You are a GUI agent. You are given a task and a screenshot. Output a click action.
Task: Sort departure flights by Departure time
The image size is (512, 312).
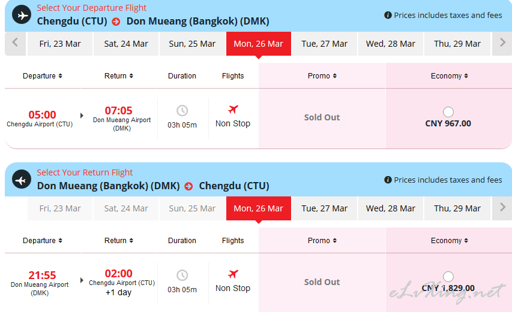point(43,76)
